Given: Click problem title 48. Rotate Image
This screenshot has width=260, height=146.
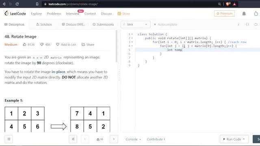Looking at the screenshot, I should coord(20,36).
